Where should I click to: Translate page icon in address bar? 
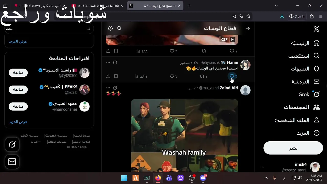[241, 16]
